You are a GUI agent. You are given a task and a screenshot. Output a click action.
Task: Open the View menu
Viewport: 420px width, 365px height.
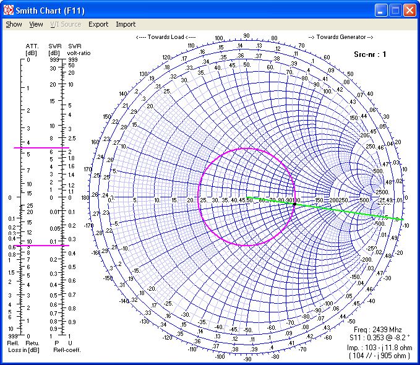(x=36, y=24)
